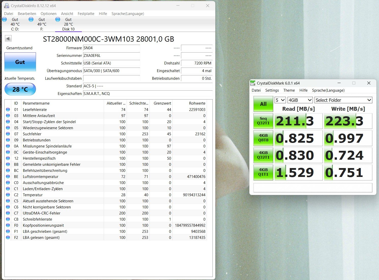
Task: Open Hilfe menu in CrystalDiskInfo
Action: pyautogui.click(x=103, y=14)
